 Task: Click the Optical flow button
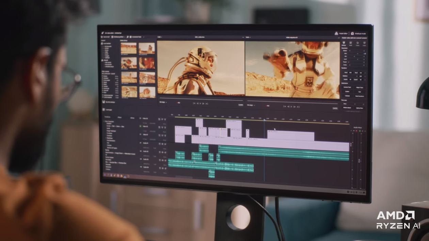point(360,108)
